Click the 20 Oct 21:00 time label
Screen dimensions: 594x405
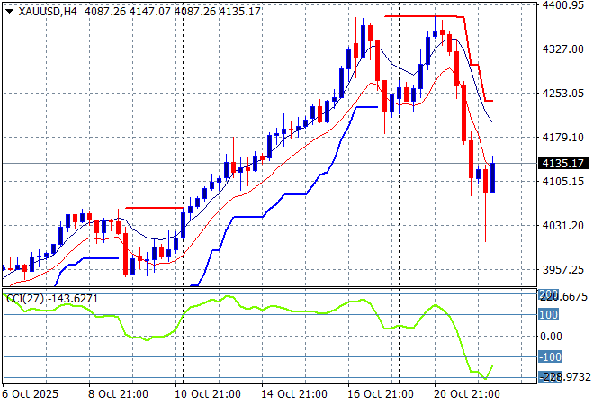click(x=467, y=394)
